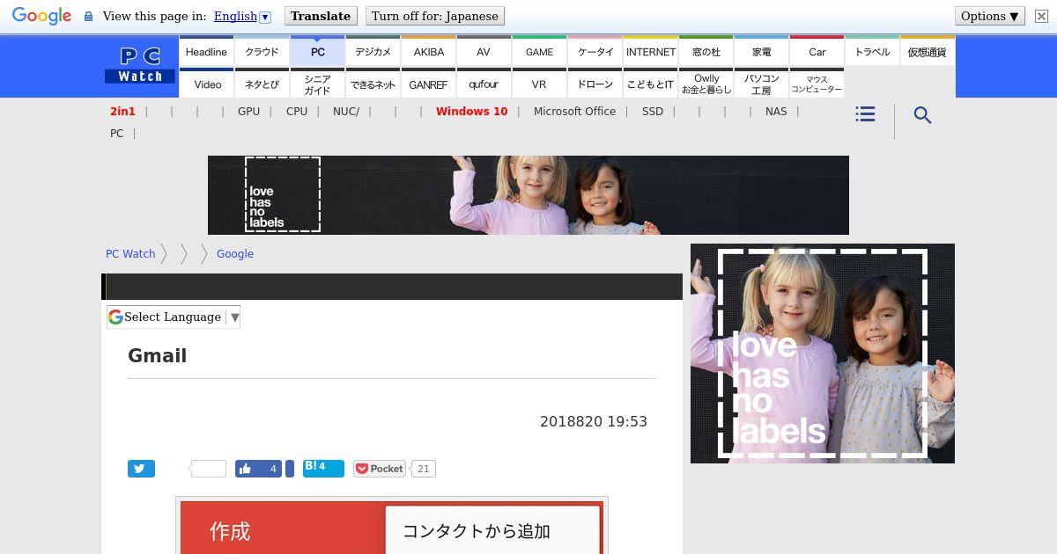Click the SSD topic link

653,112
